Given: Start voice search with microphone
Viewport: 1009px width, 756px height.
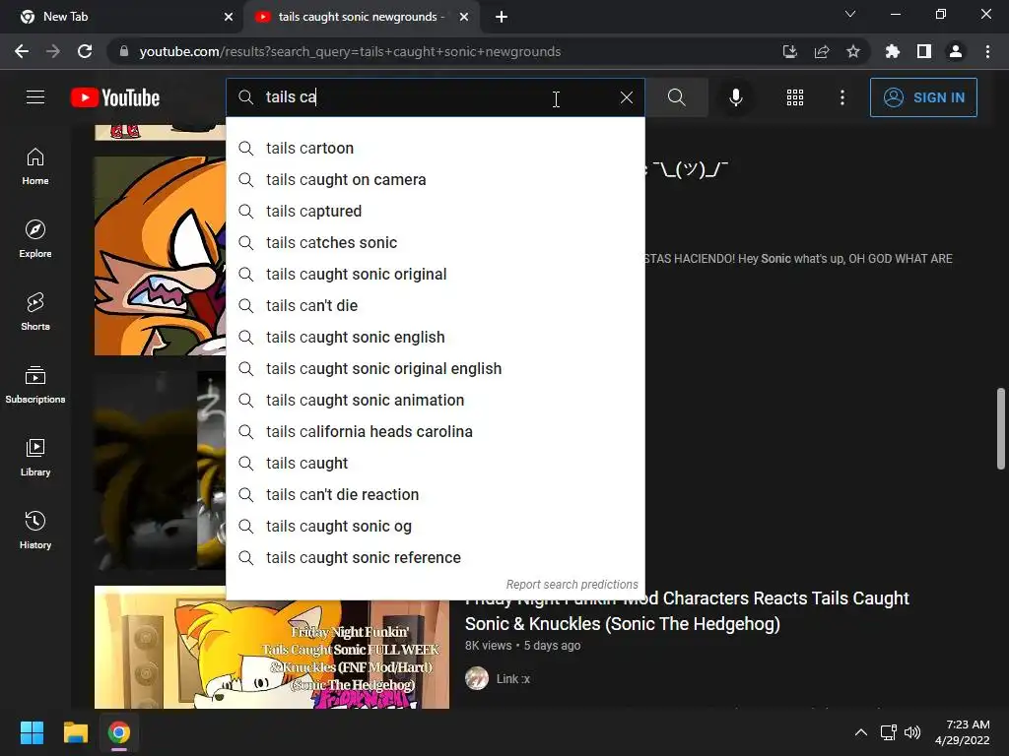Looking at the screenshot, I should 735,97.
